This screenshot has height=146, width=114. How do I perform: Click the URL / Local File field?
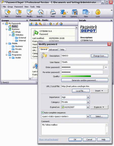pos(85,86)
